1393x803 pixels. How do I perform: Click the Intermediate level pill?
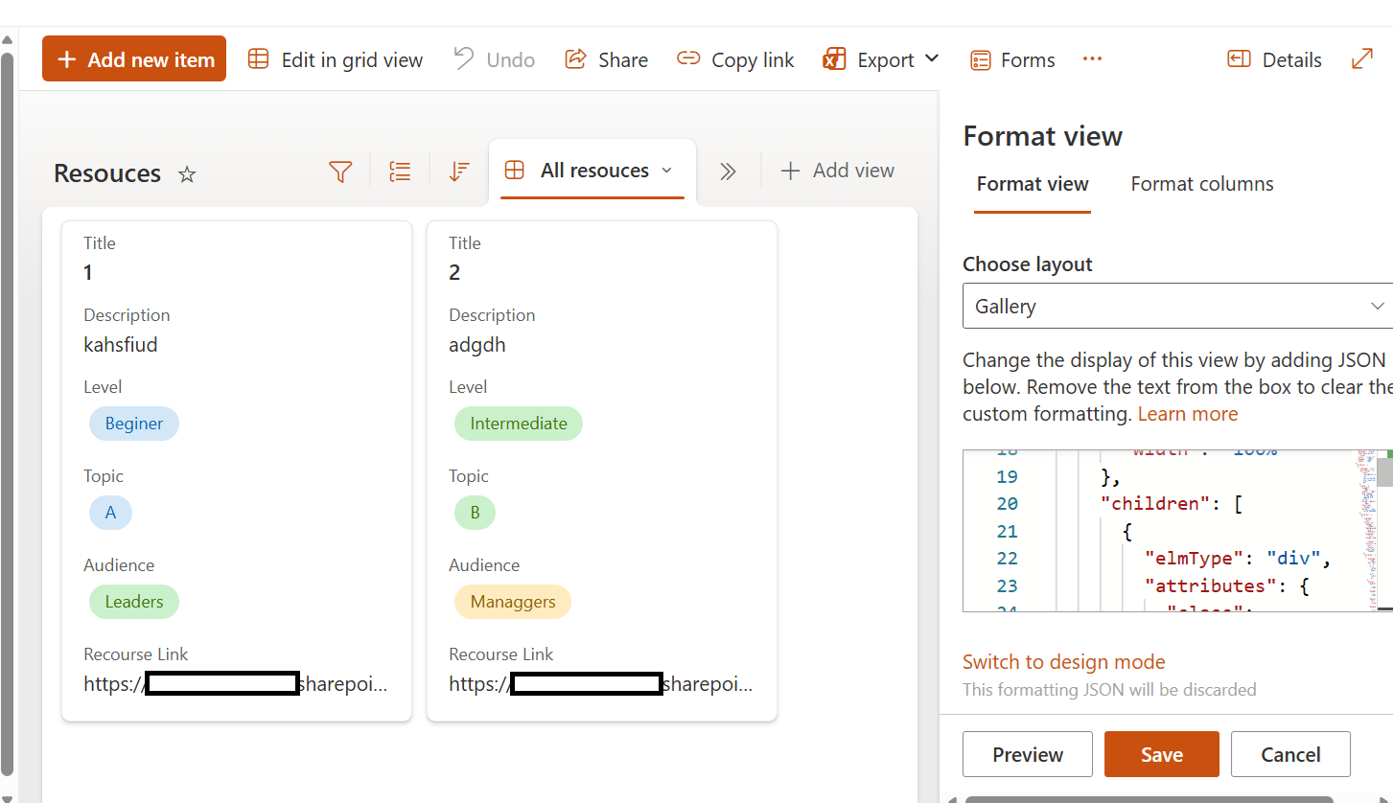point(519,424)
